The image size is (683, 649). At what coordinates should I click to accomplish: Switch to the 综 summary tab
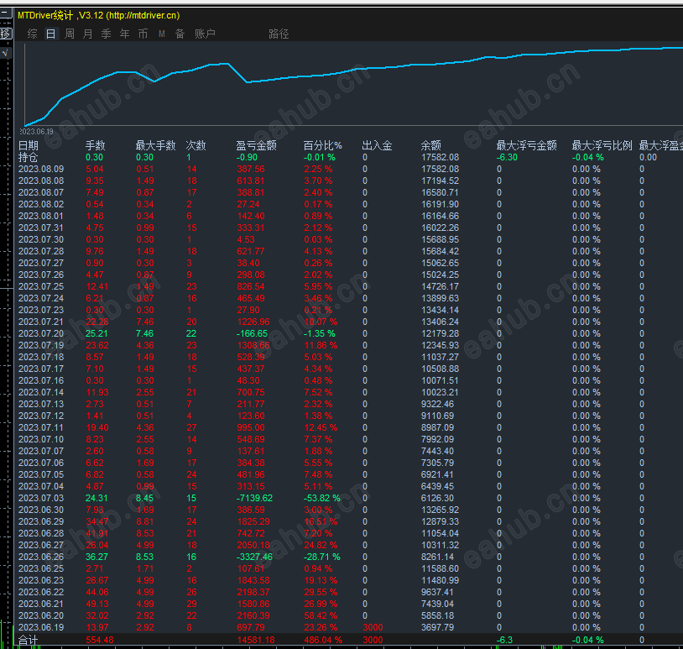(x=32, y=34)
